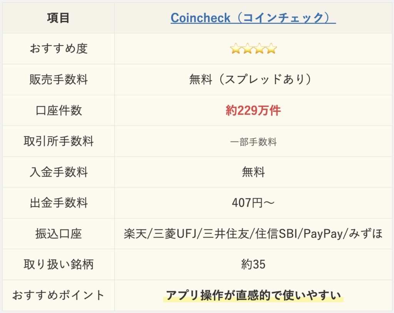
Task: Click the 一部手数料 value text
Action: 253,142
